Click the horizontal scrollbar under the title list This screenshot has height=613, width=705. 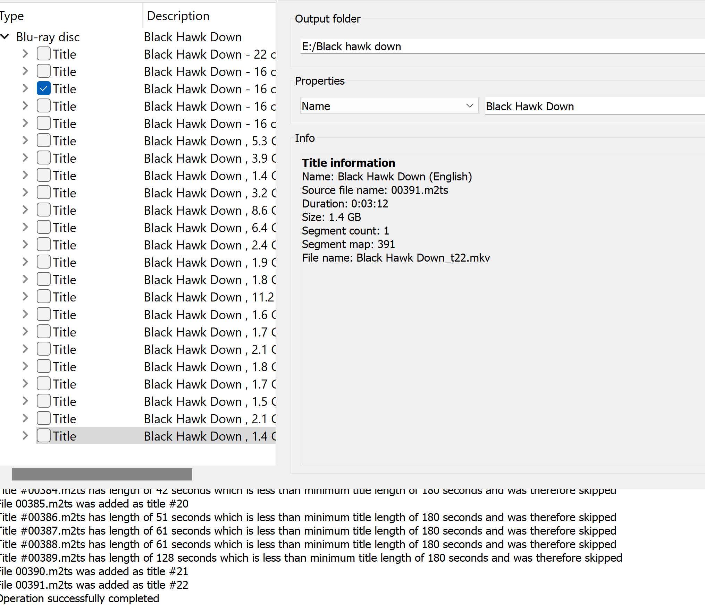[x=102, y=474]
